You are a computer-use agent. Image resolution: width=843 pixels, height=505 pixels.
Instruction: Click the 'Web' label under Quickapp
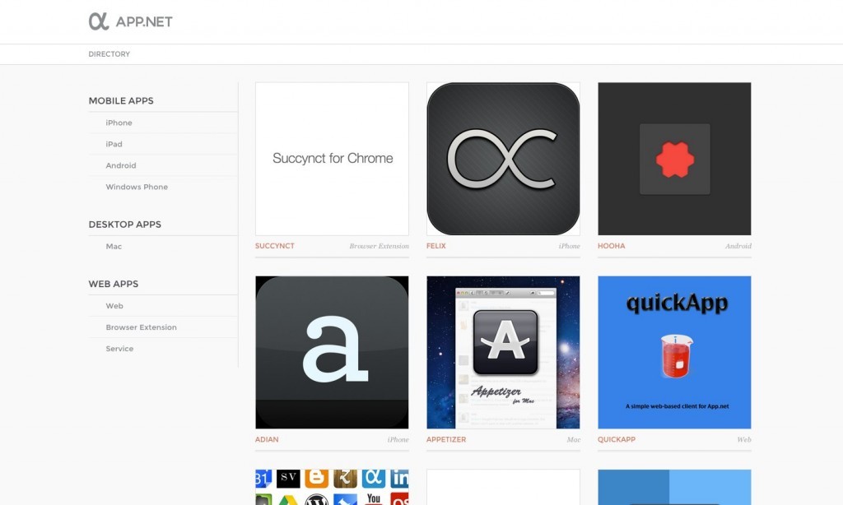(744, 439)
